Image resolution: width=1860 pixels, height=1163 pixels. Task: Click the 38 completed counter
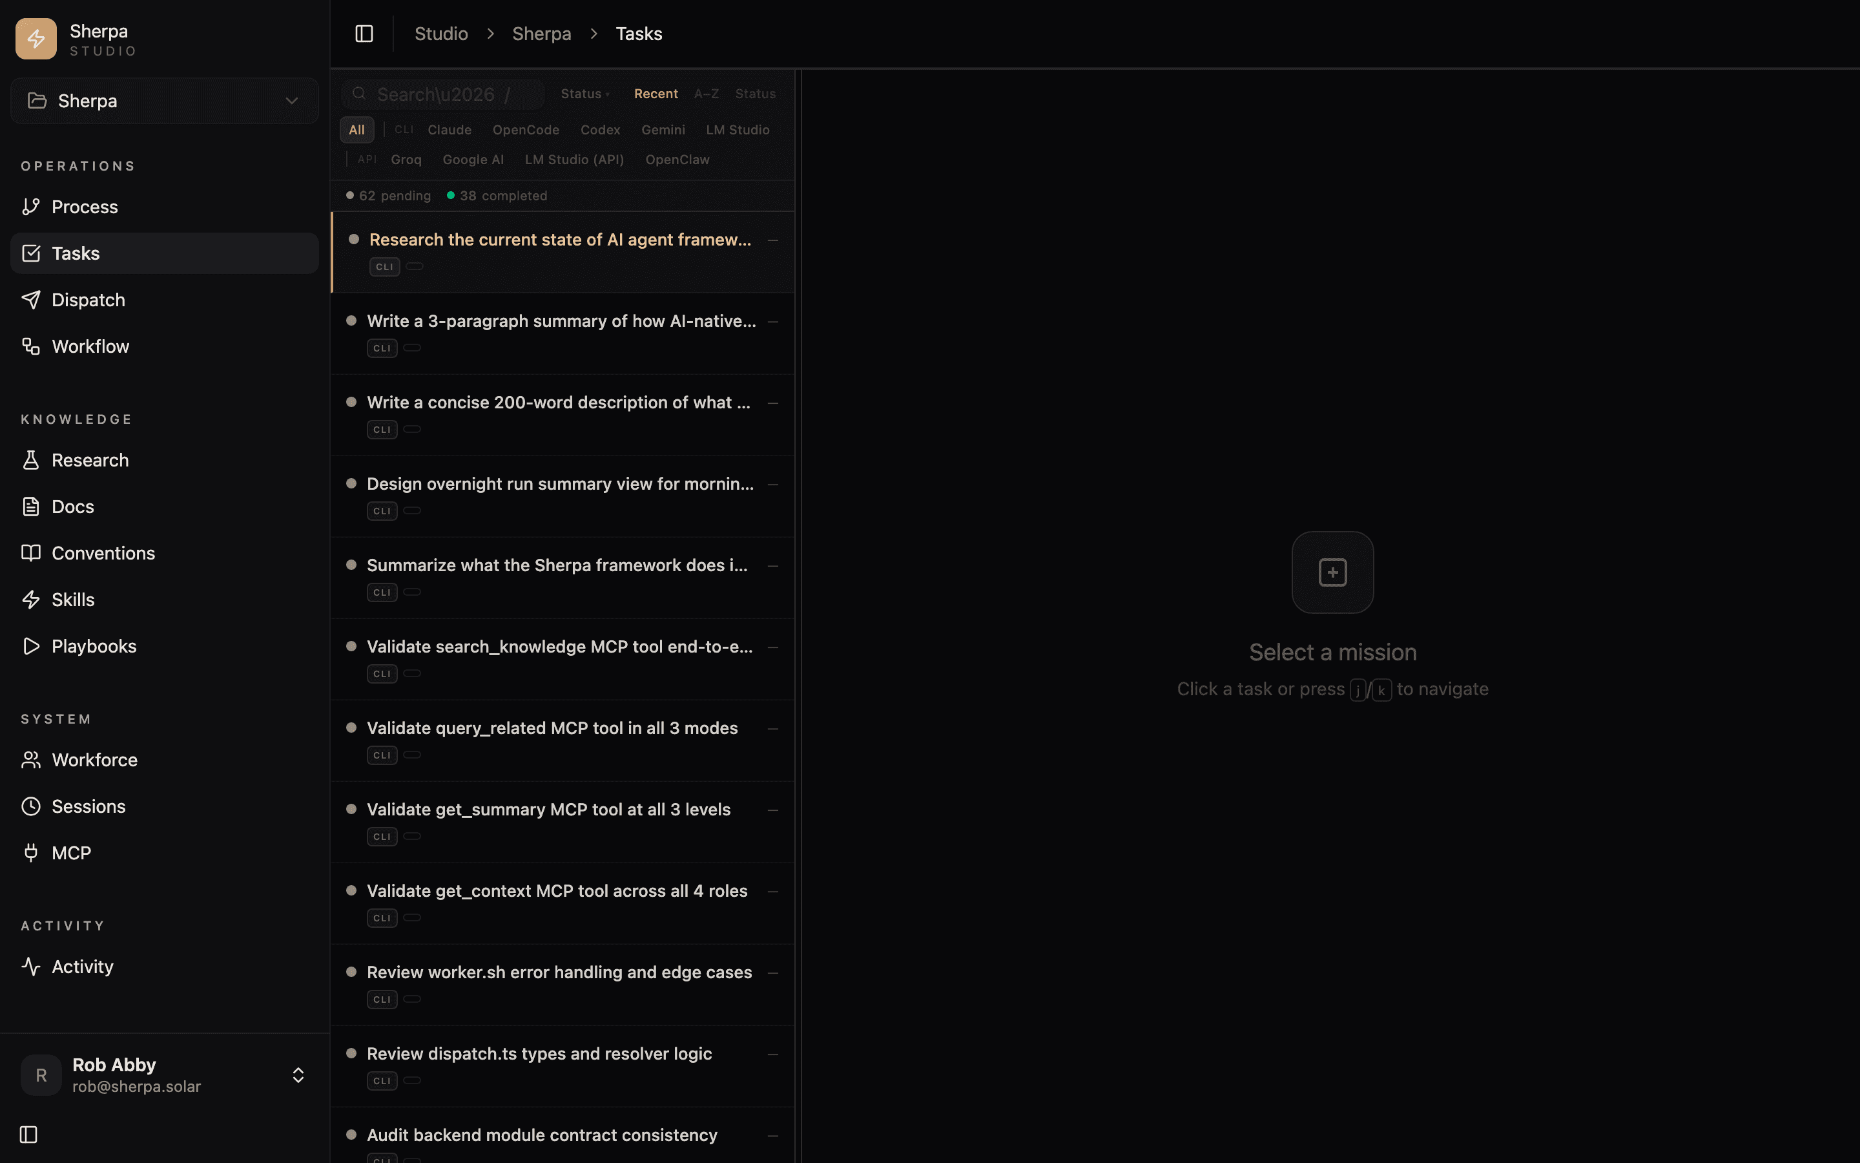pyautogui.click(x=497, y=195)
